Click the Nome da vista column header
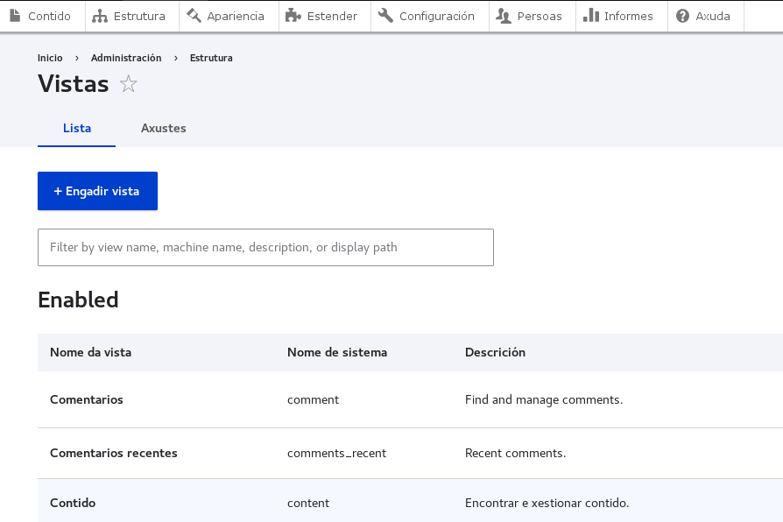Image resolution: width=783 pixels, height=522 pixels. [x=90, y=352]
